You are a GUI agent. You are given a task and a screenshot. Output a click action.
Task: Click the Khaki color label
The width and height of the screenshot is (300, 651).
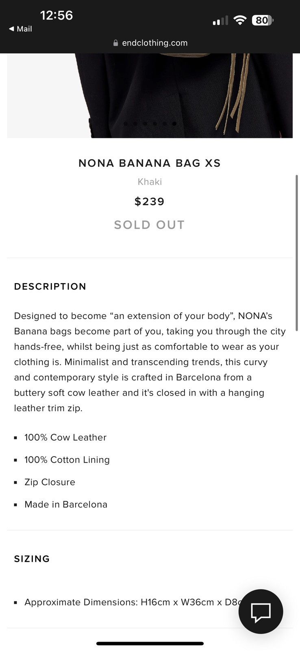point(150,182)
